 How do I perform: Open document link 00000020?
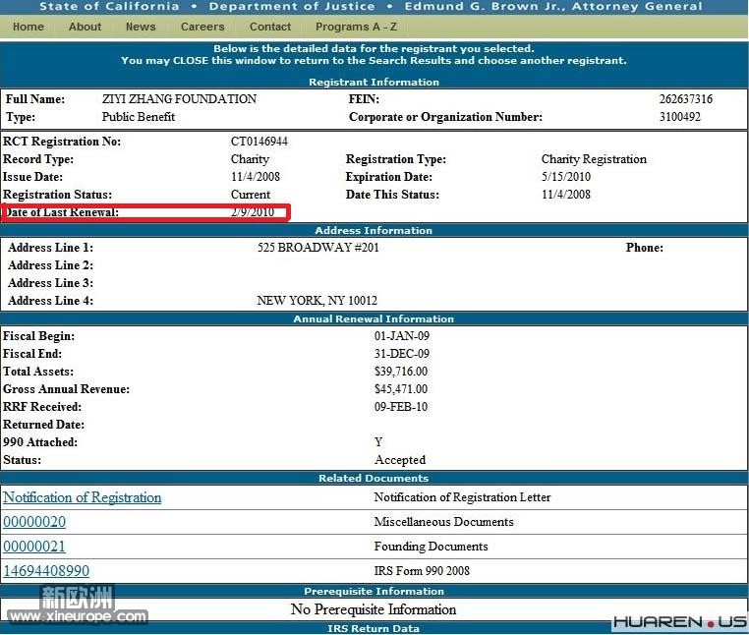[x=34, y=522]
